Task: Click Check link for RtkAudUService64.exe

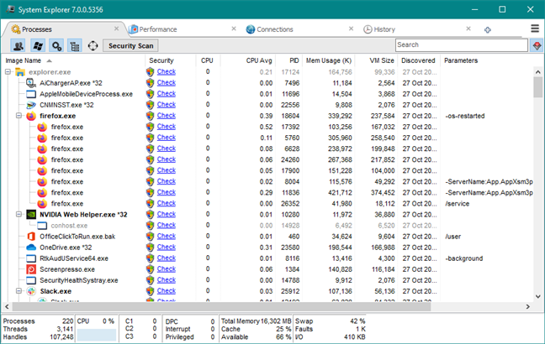Action: tap(167, 258)
